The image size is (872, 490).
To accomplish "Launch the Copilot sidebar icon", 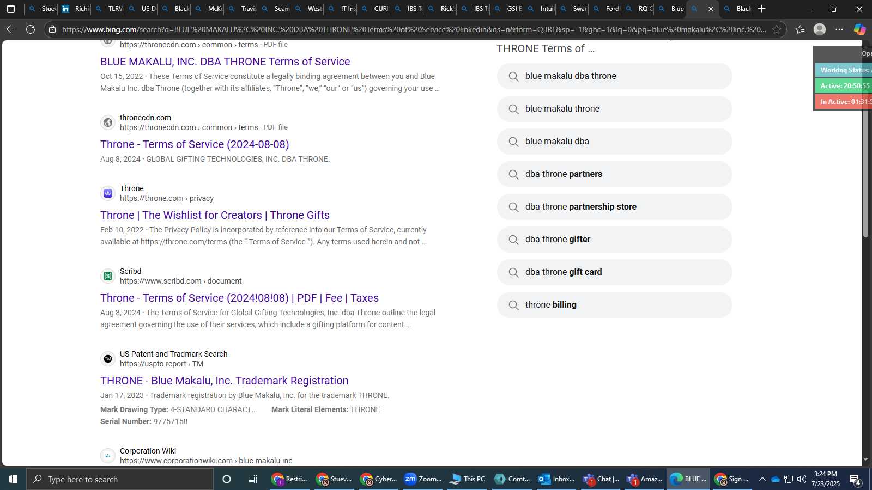I will pyautogui.click(x=860, y=29).
